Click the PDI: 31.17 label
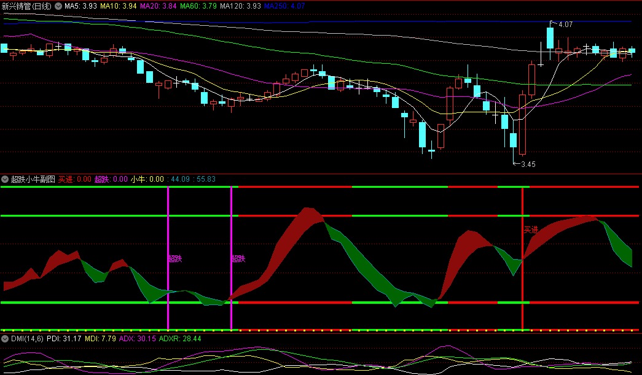 pos(64,339)
